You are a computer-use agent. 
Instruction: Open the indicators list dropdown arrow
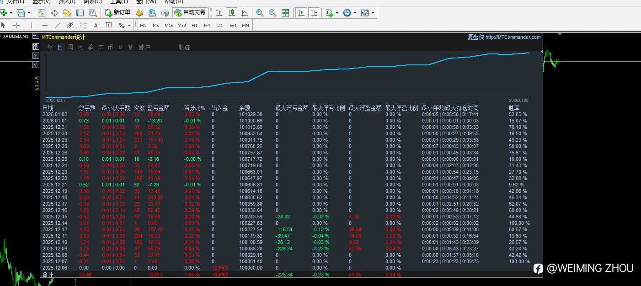point(337,13)
